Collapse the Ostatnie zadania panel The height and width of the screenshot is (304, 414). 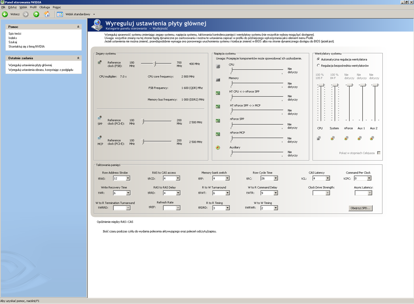(x=78, y=58)
